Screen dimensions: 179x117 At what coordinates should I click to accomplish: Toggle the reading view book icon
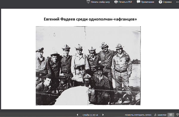(171, 115)
